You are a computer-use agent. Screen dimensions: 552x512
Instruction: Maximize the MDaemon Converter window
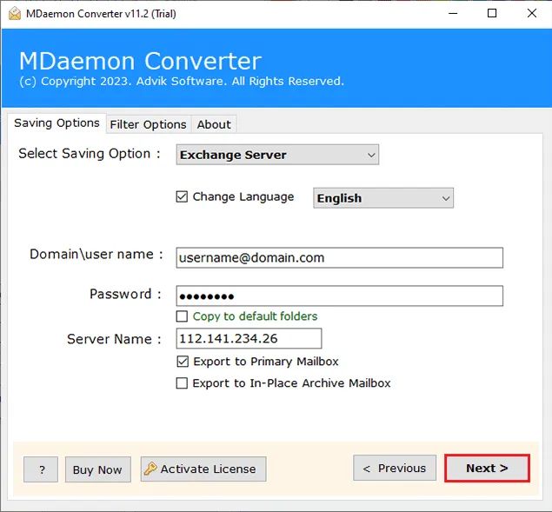point(492,13)
